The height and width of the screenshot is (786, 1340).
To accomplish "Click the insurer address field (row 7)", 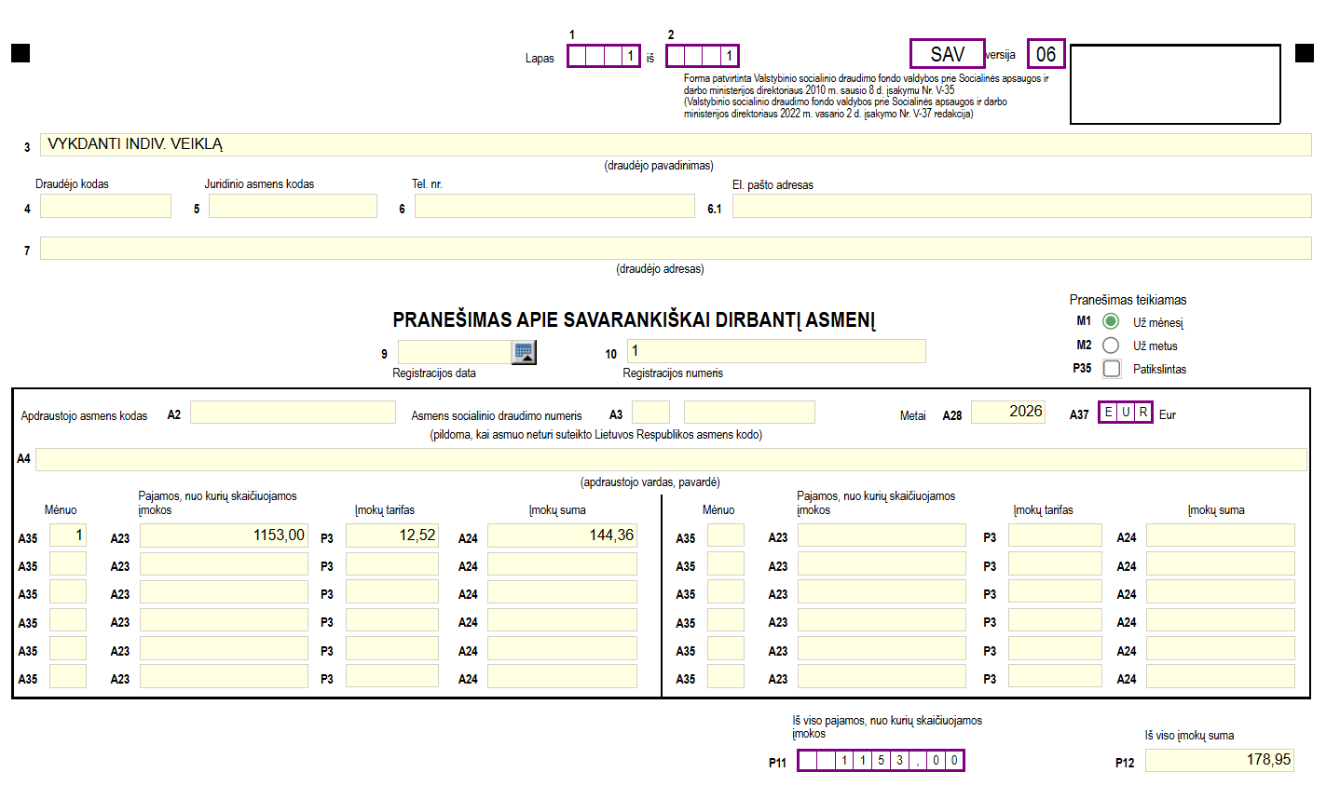I will 676,249.
